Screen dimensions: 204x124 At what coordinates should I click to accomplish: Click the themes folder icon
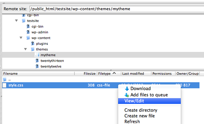point(33,49)
